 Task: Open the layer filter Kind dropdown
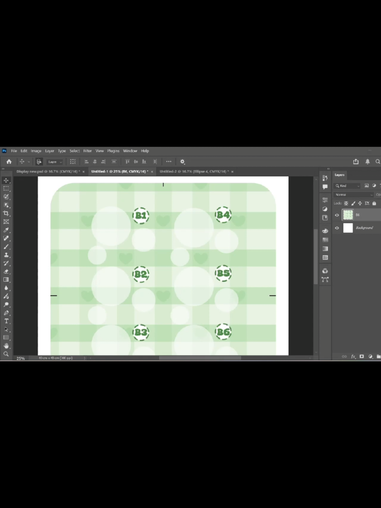point(348,186)
